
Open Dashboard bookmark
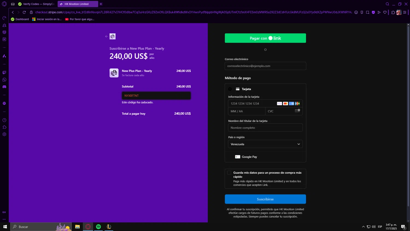pos(20,19)
